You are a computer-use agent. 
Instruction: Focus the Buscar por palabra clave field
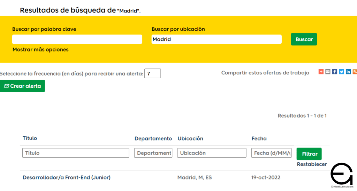77,39
